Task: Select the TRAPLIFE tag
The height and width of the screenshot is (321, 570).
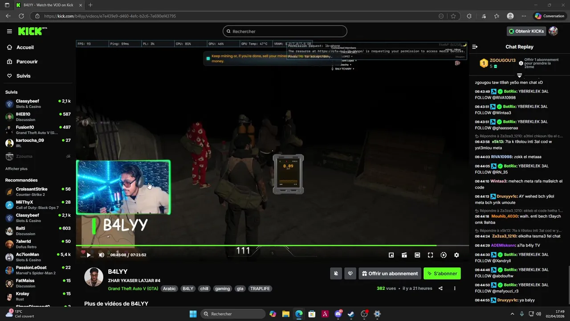Action: click(x=260, y=288)
